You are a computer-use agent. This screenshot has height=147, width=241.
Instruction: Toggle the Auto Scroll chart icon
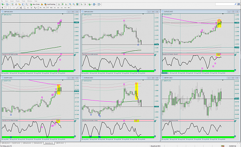(x=82, y=4)
